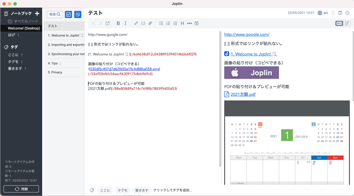Toggle bold formatting

coord(118,23)
